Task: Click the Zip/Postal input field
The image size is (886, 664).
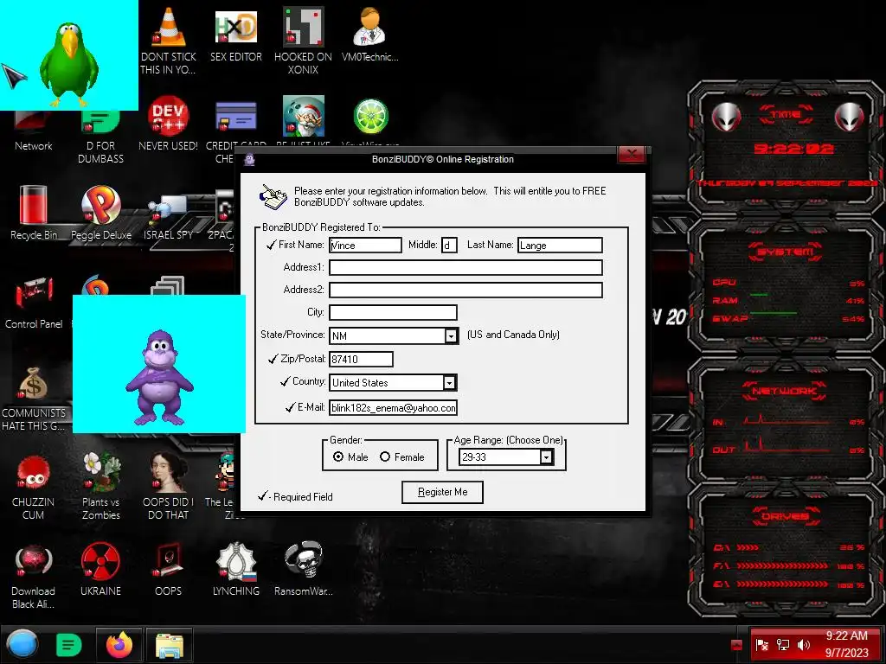Action: tap(361, 359)
